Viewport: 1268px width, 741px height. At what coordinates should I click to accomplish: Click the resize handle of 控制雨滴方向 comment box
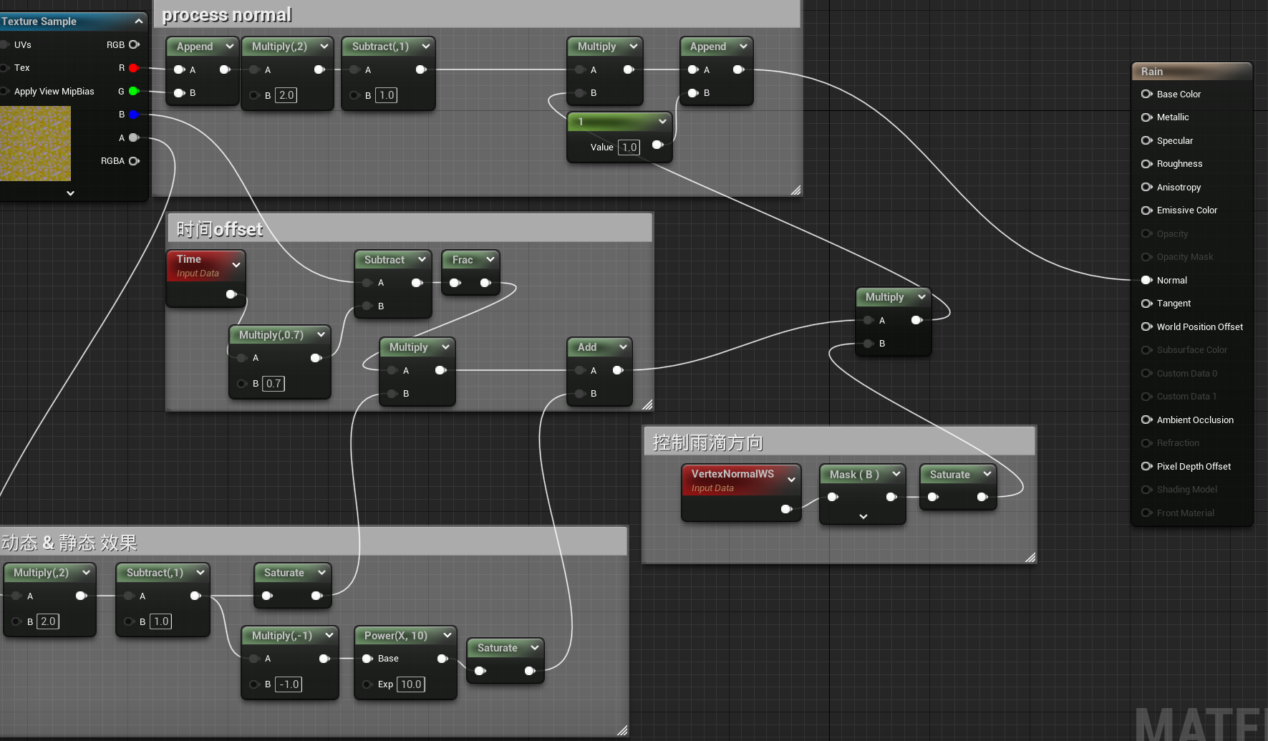pos(1030,558)
